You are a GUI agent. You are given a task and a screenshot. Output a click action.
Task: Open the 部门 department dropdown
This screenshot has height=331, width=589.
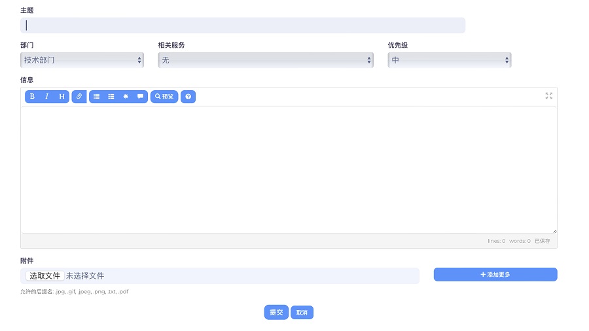tap(82, 60)
